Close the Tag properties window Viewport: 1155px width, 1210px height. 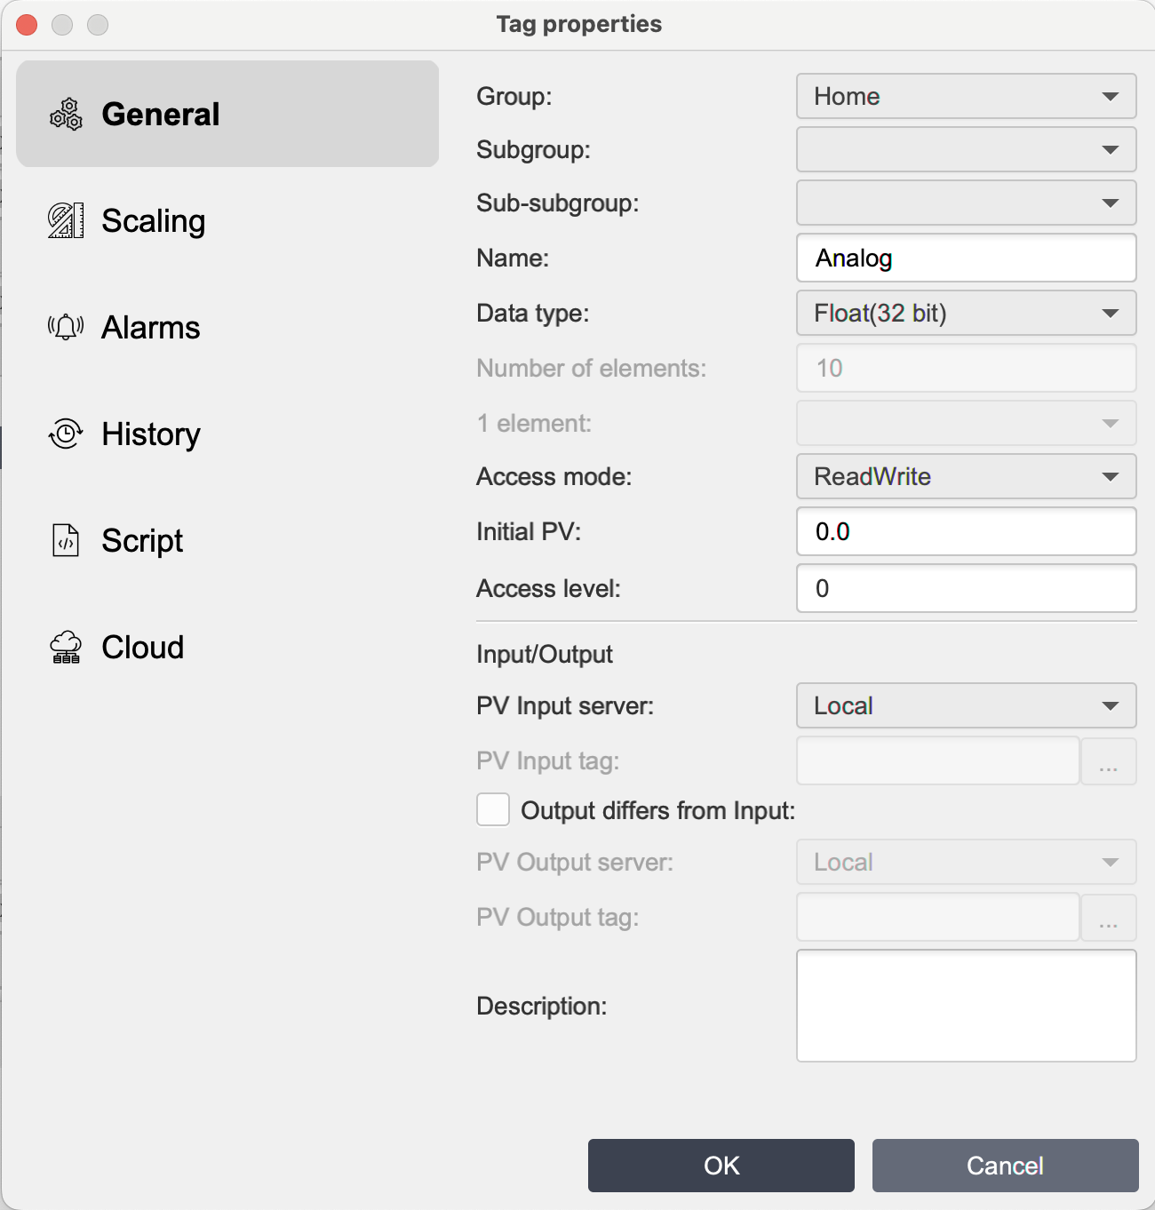pos(27,25)
